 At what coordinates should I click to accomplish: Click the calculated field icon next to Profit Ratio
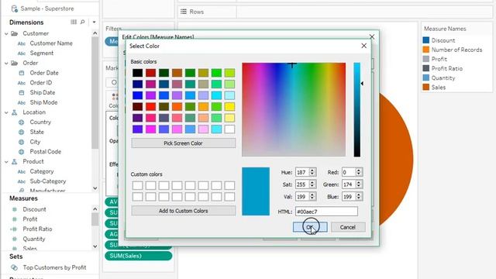tap(14, 229)
